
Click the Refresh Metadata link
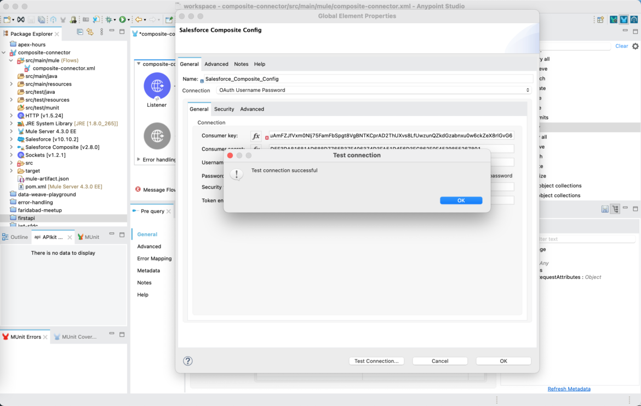pos(569,388)
